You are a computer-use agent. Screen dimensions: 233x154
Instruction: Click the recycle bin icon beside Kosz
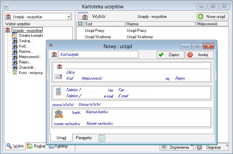pos(15,73)
